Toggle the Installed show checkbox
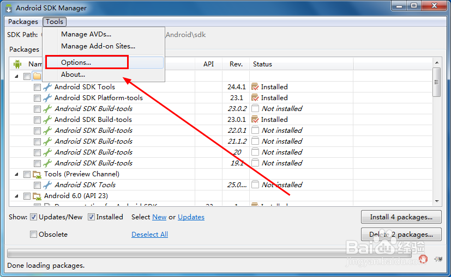 pos(91,217)
